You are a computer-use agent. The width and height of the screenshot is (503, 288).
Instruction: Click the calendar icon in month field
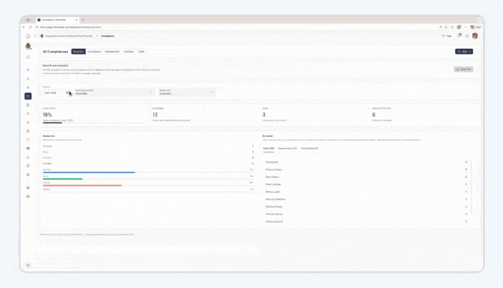[x=68, y=93]
